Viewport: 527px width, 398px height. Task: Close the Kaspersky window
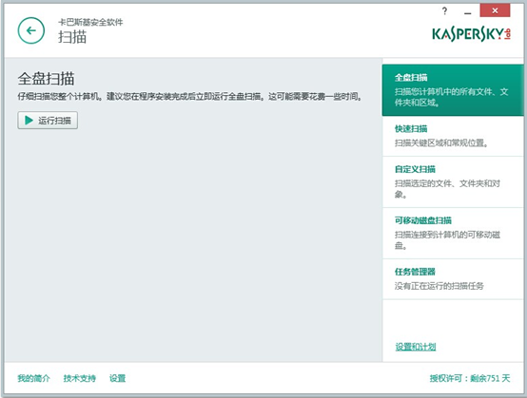(x=495, y=10)
